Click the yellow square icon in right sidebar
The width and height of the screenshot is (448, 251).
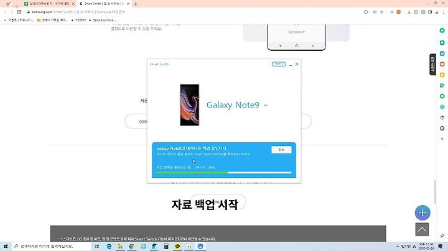[x=442, y=75]
